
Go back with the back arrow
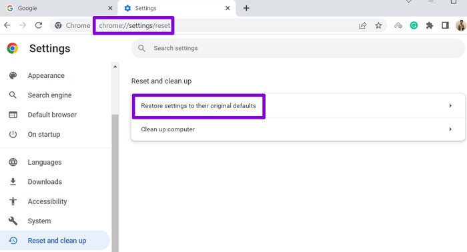[x=7, y=25]
